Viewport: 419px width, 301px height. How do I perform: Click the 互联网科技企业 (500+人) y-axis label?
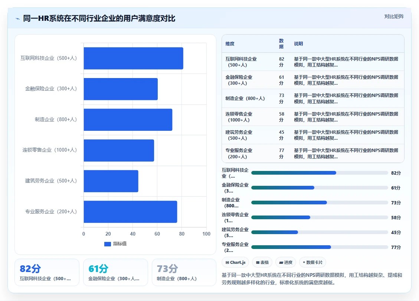pos(48,58)
